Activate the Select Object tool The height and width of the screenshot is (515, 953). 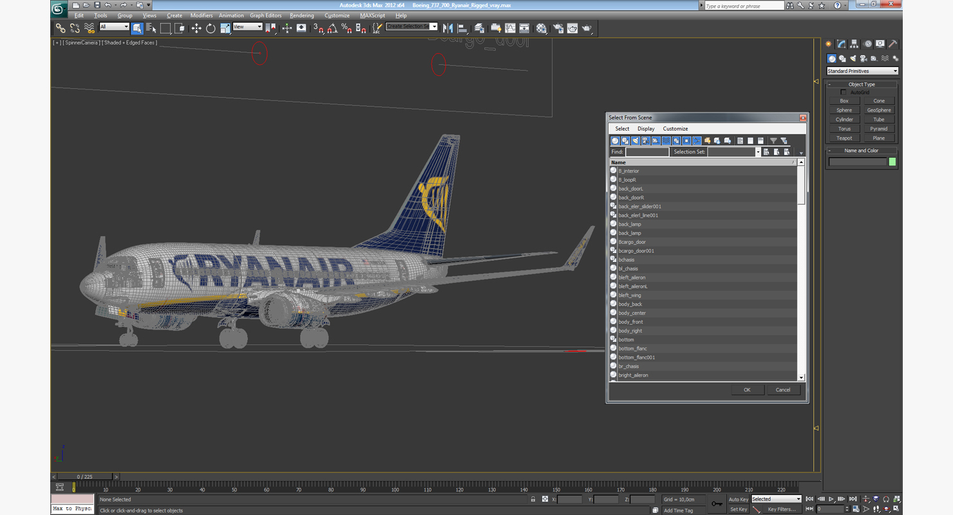pos(137,28)
